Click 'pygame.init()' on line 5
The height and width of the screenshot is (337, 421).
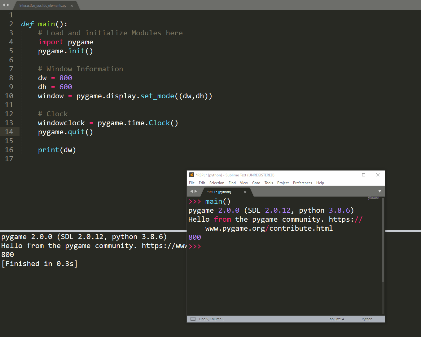pos(66,51)
